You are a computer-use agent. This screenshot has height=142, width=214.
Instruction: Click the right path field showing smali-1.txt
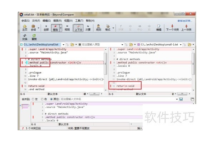[x=160, y=45]
